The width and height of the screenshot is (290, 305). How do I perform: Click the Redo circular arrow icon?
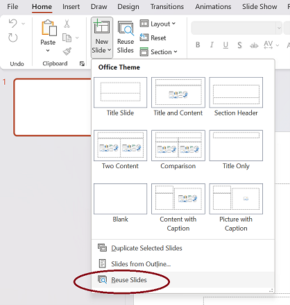[12, 38]
